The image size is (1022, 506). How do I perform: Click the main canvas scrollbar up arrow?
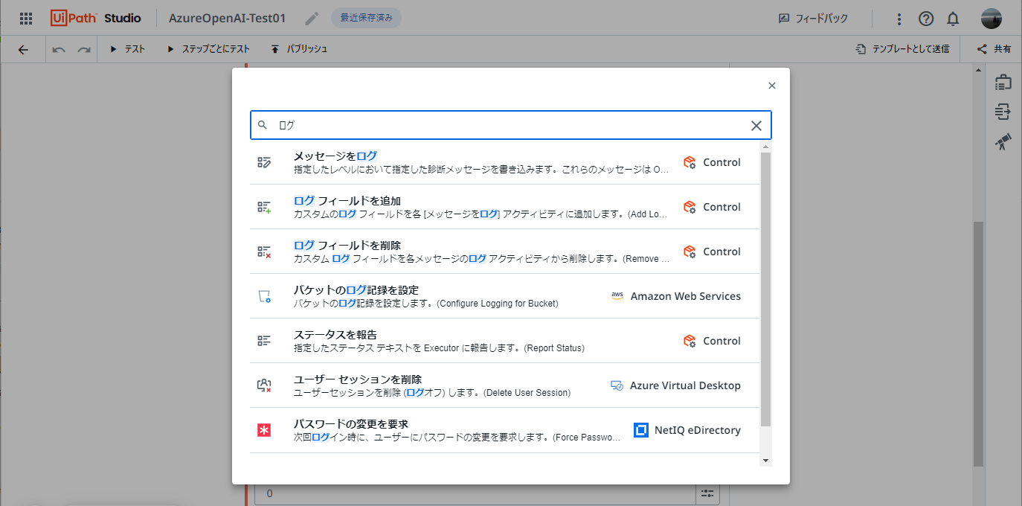coord(979,69)
